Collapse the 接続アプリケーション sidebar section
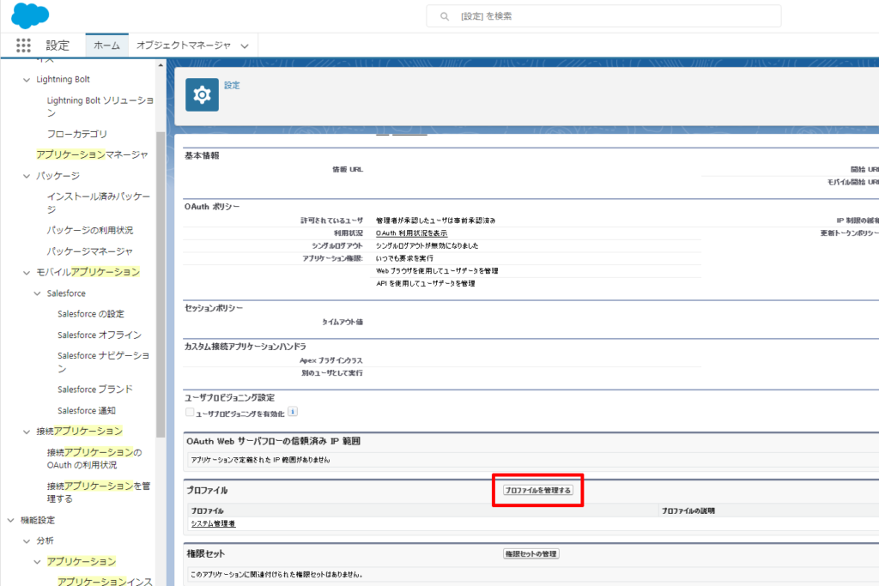This screenshot has height=586, width=879. pyautogui.click(x=26, y=431)
